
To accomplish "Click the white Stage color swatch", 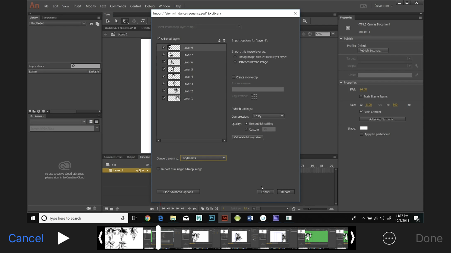I will pyautogui.click(x=363, y=128).
